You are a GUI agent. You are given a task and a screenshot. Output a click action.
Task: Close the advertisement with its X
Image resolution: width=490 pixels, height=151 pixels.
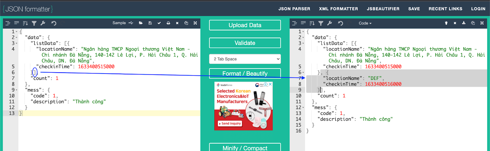pyautogui.click(x=270, y=84)
